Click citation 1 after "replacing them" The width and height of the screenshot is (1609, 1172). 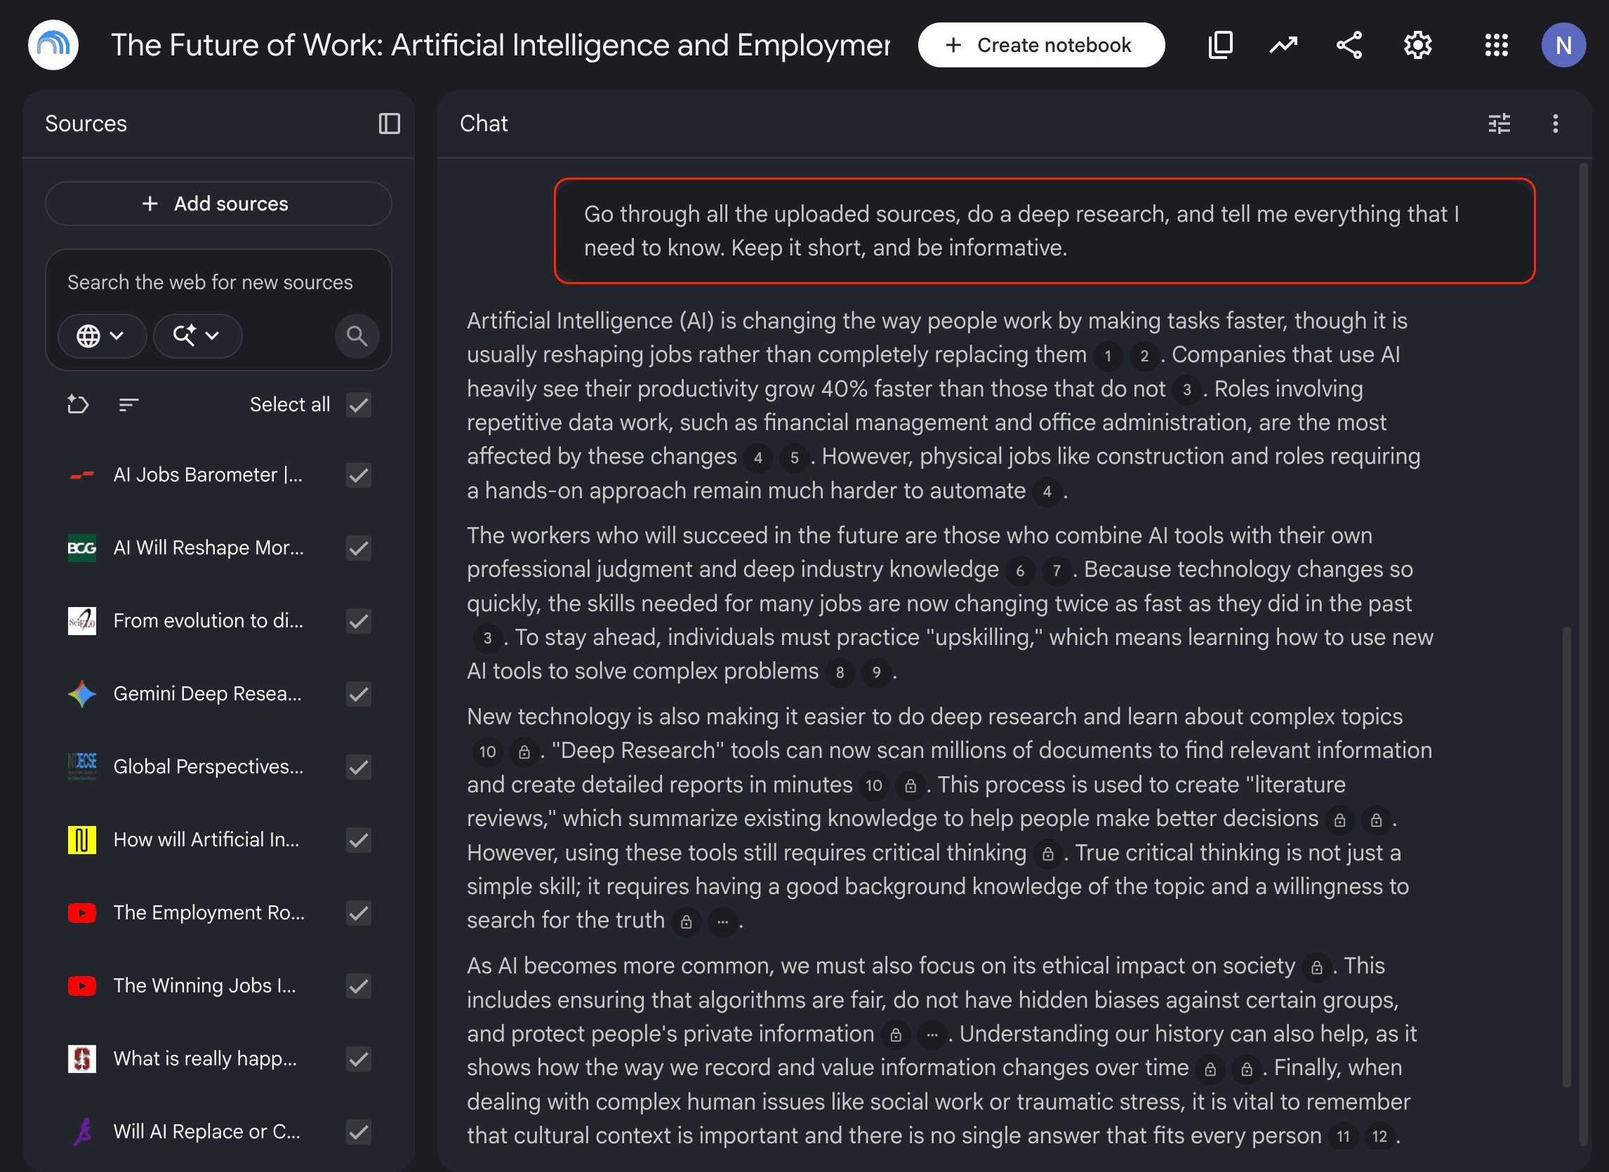(1107, 355)
